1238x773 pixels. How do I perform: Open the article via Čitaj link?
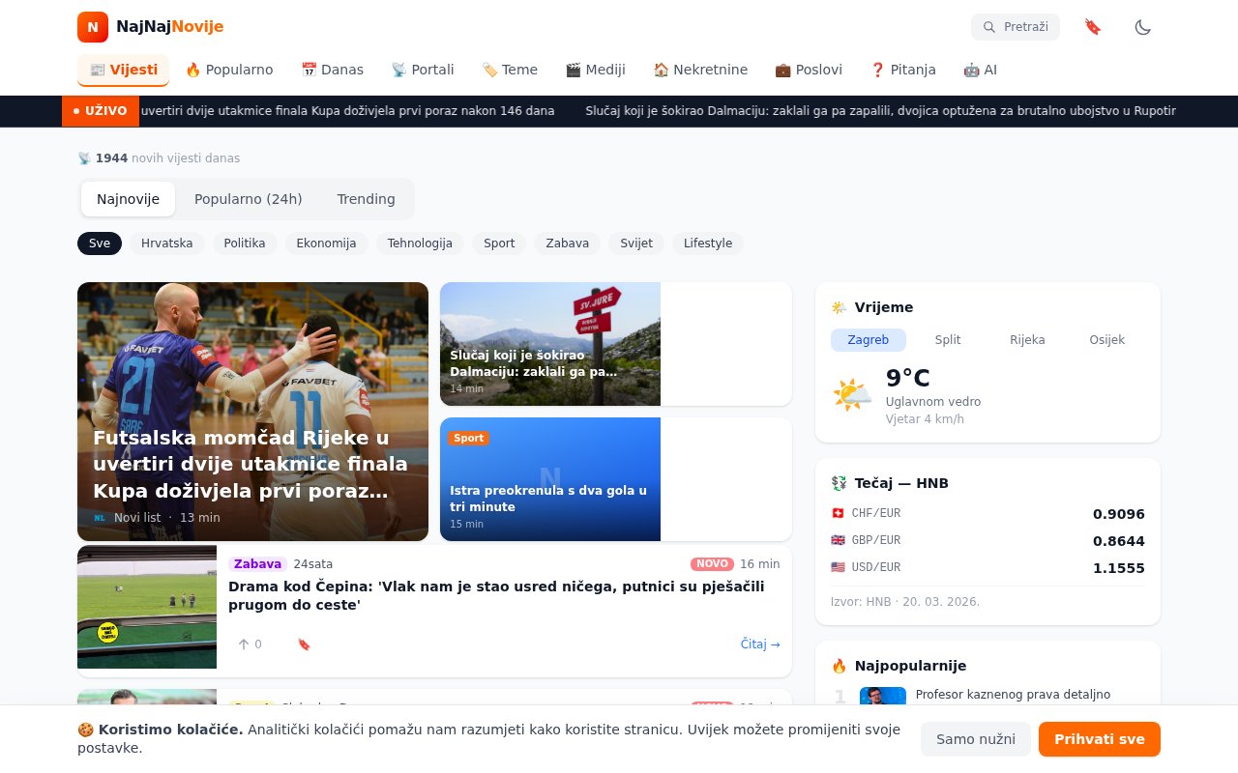click(760, 644)
